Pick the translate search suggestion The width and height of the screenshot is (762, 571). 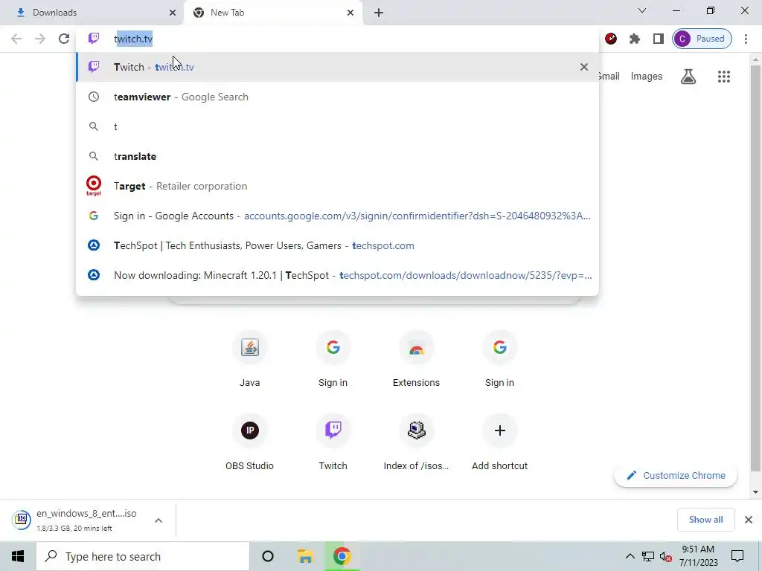click(x=337, y=156)
